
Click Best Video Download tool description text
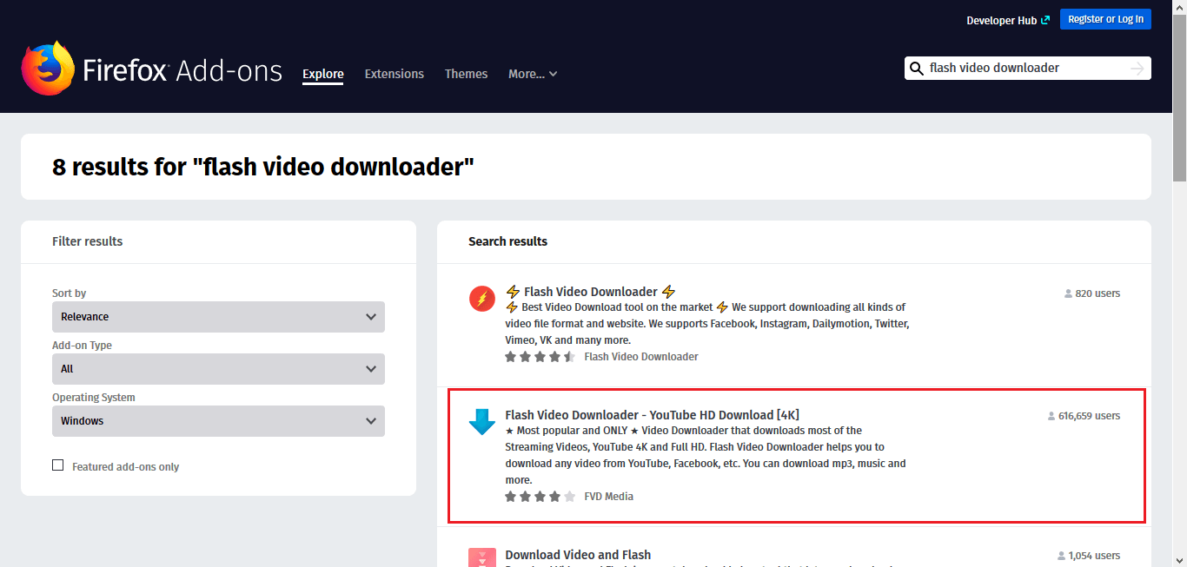point(706,324)
